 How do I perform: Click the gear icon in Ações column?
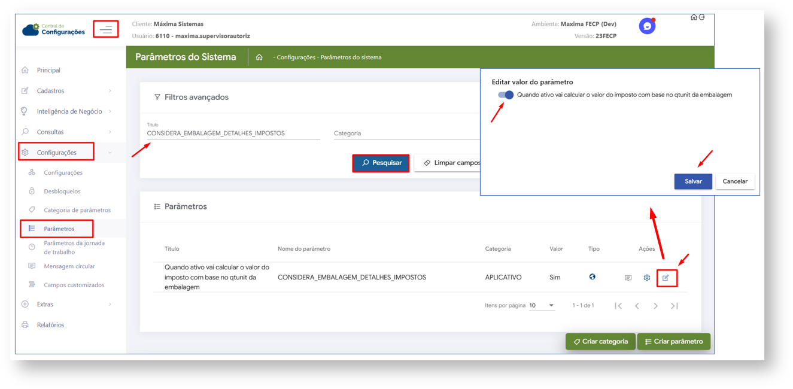[x=646, y=278]
